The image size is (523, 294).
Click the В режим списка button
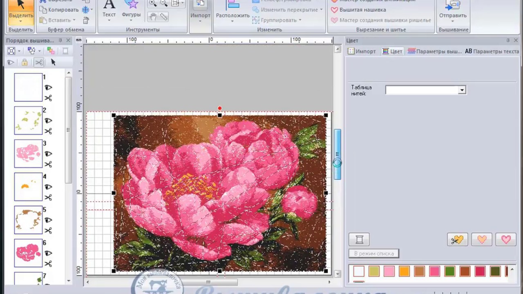[374, 254]
